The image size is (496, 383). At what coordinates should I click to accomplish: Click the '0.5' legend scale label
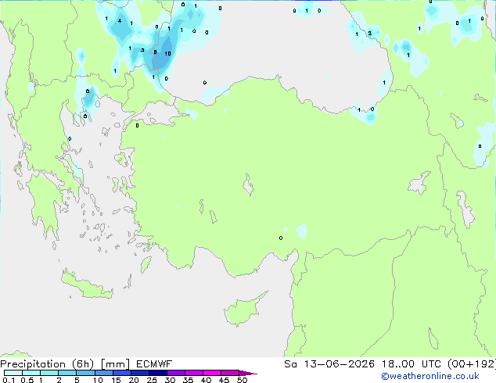click(x=27, y=380)
